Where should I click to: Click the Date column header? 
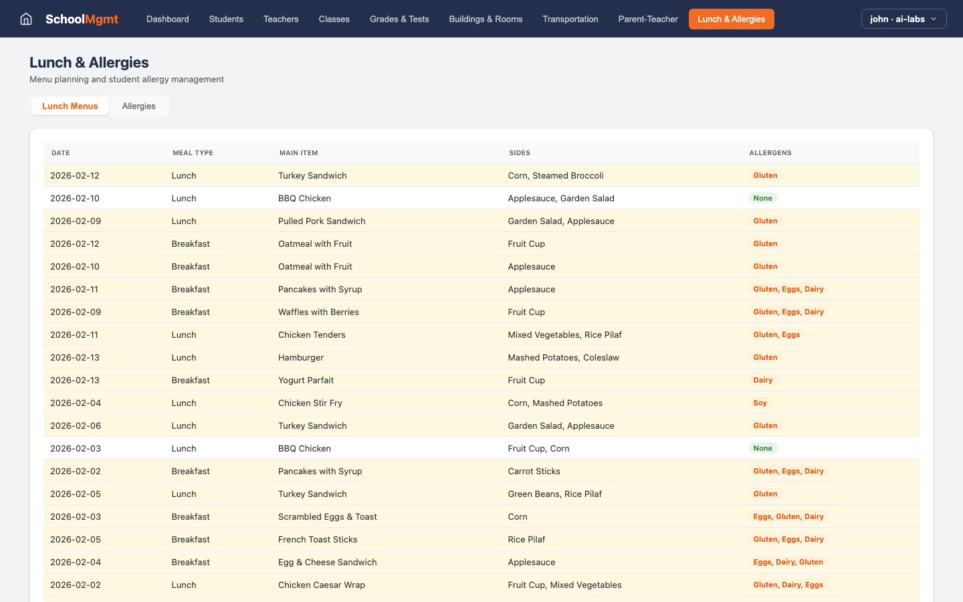(x=61, y=153)
